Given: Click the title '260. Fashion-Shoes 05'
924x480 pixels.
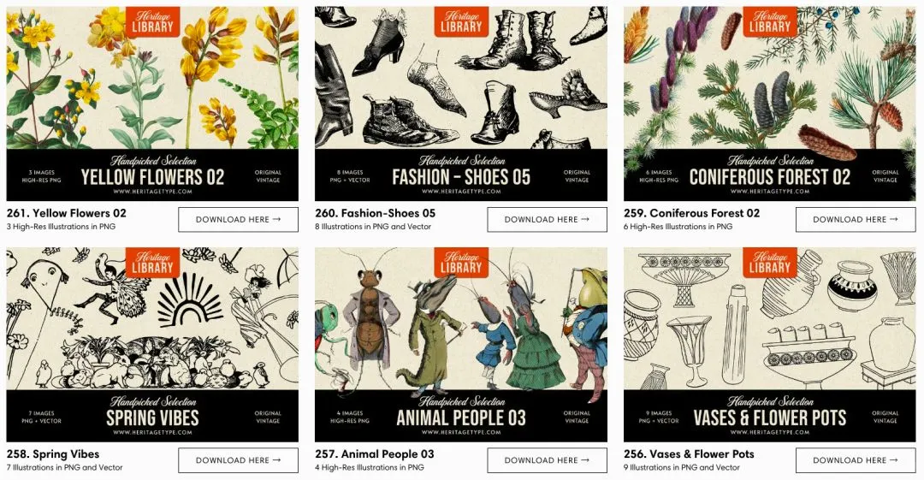Looking at the screenshot, I should (376, 213).
